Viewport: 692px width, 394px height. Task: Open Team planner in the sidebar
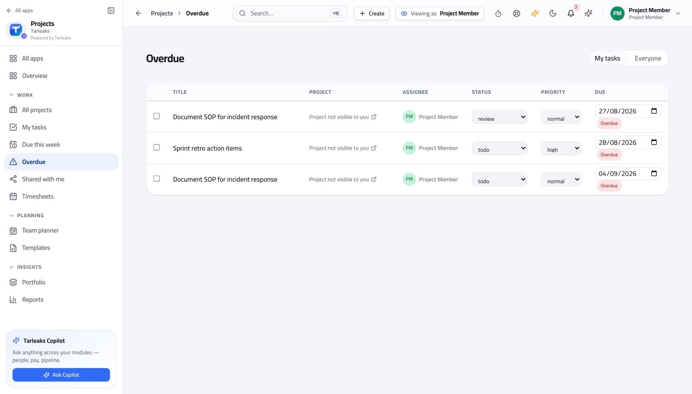pyautogui.click(x=61, y=231)
